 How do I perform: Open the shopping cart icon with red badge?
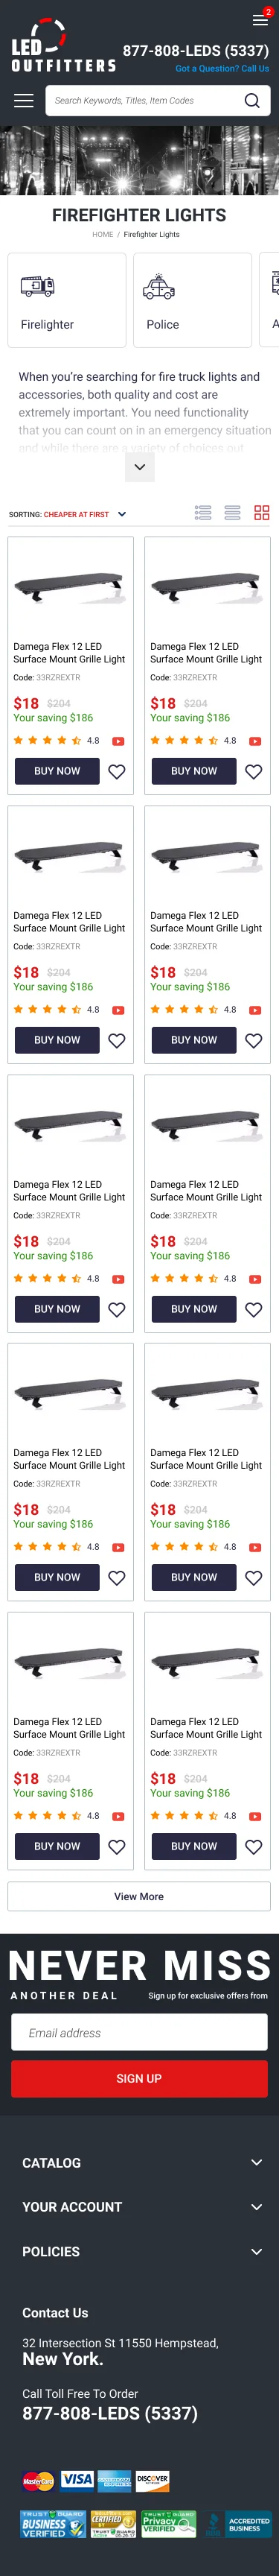(260, 19)
